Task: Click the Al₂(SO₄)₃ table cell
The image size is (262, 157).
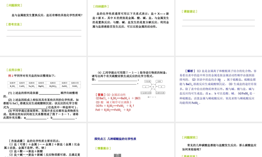Action: coord(53,86)
